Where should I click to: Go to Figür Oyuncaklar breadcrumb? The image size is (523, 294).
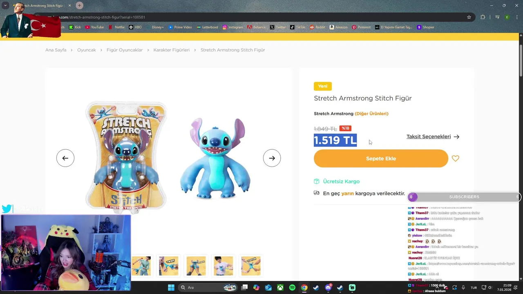(x=125, y=50)
